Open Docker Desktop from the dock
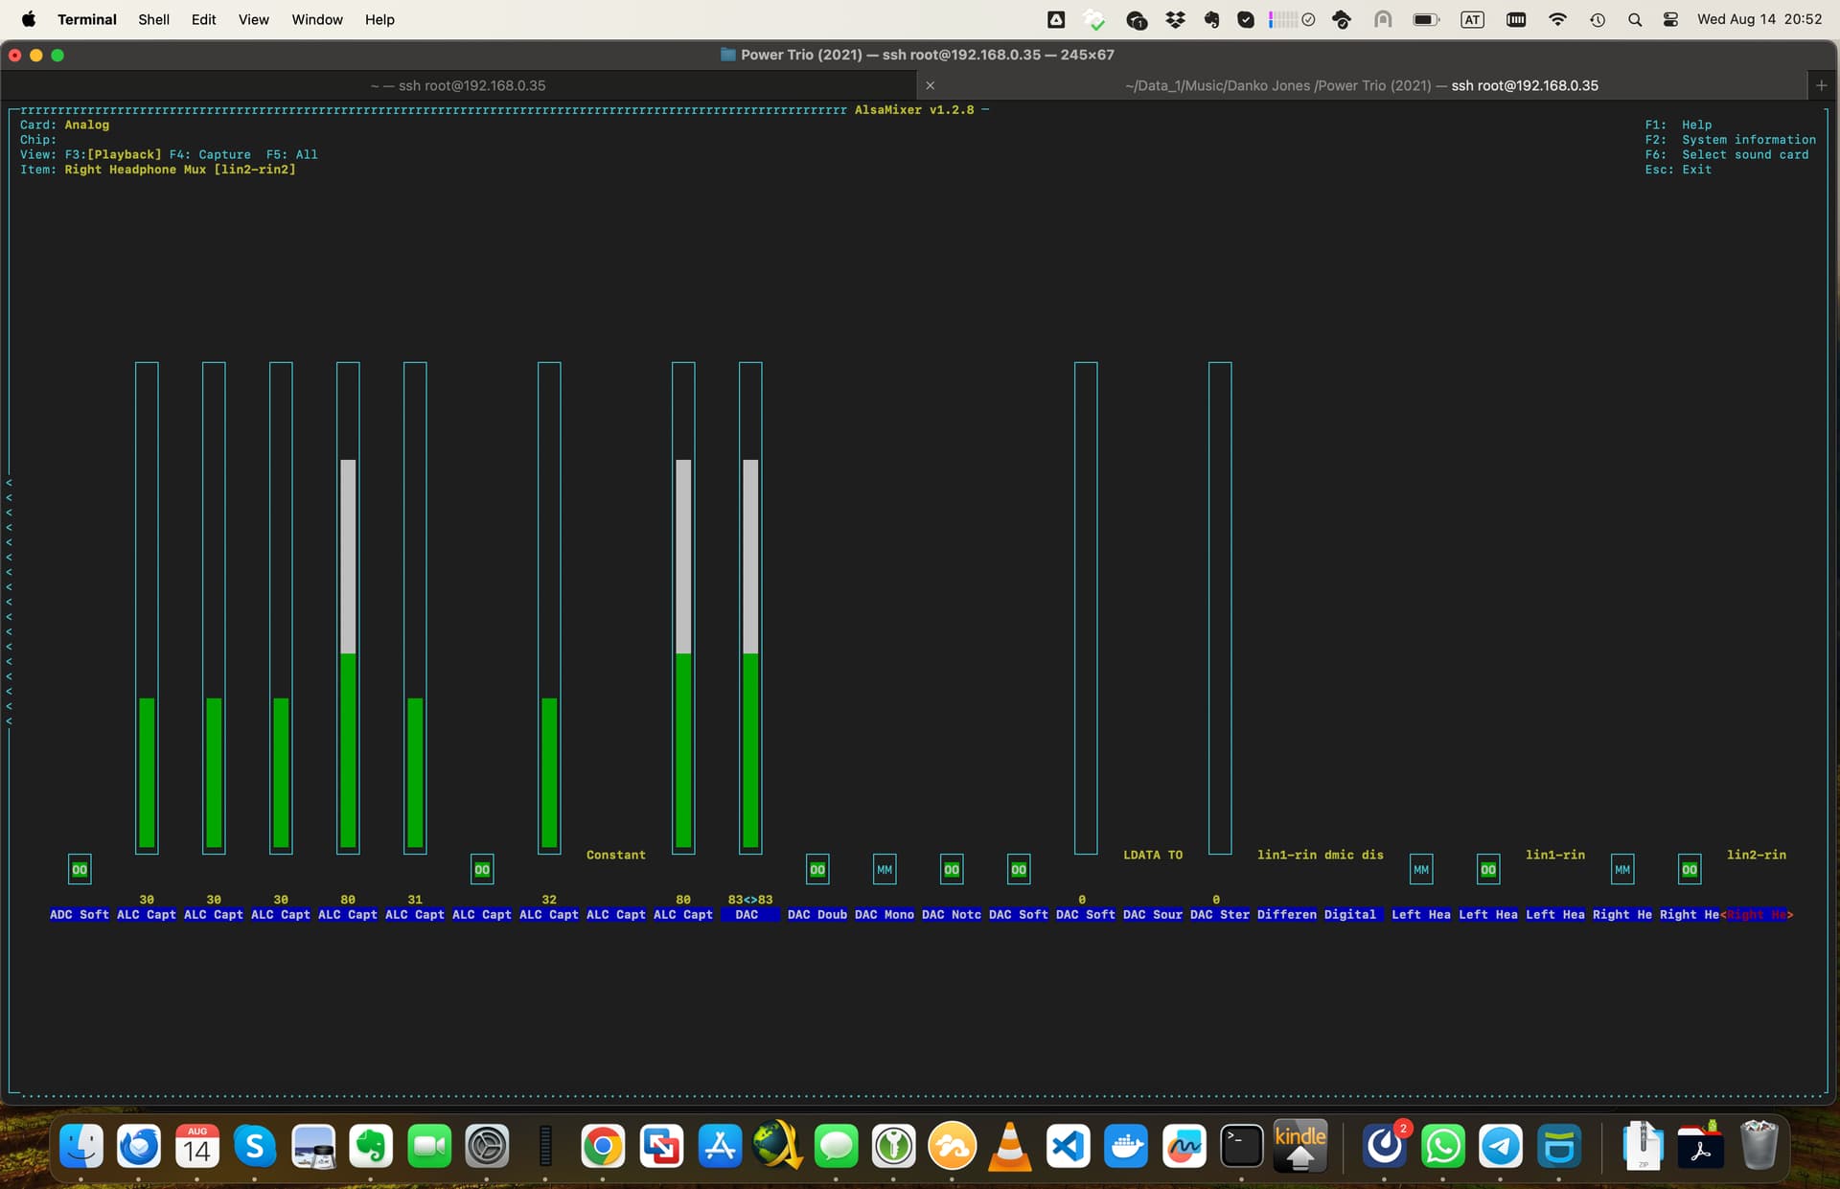 (x=1126, y=1145)
